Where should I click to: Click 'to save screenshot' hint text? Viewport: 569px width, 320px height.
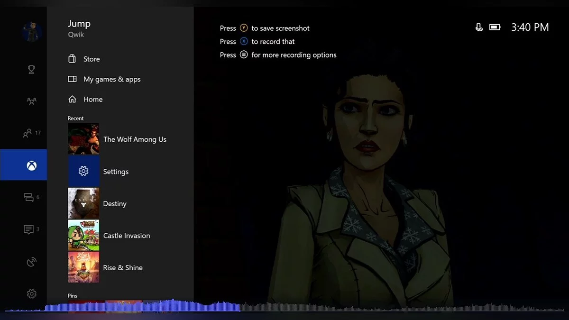pos(280,28)
